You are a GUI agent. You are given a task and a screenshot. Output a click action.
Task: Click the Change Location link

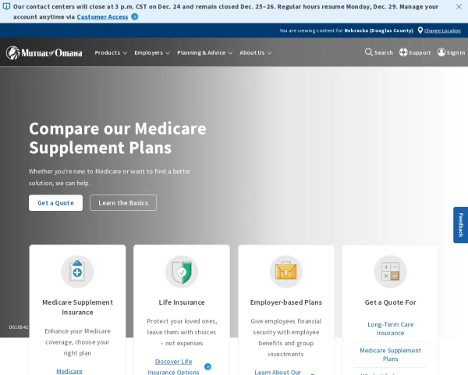[x=442, y=30]
